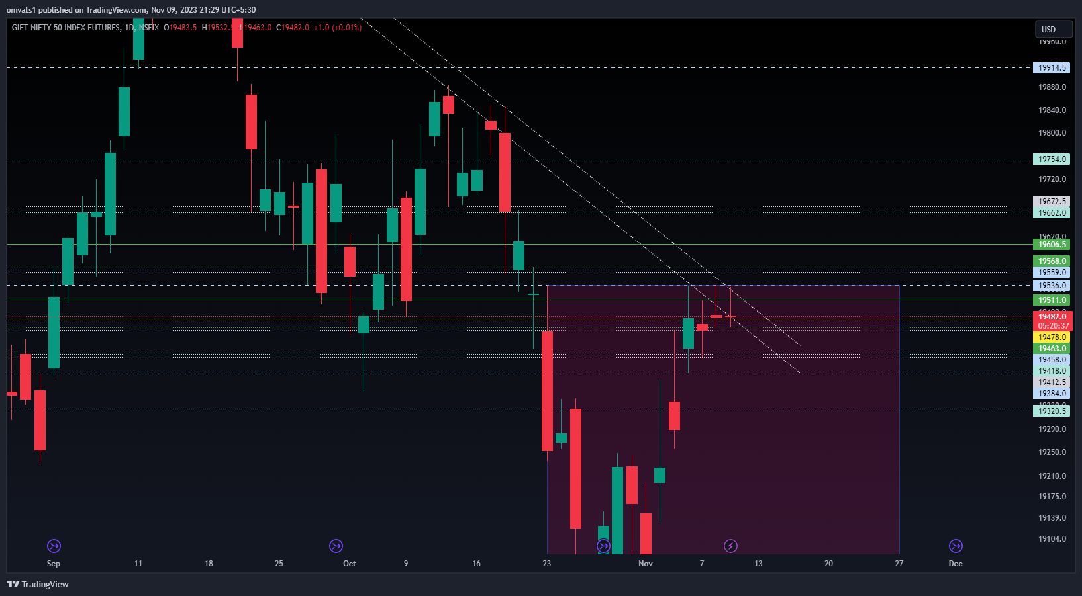1082x596 pixels.
Task: Select the 19536.0 price label
Action: tap(1052, 286)
